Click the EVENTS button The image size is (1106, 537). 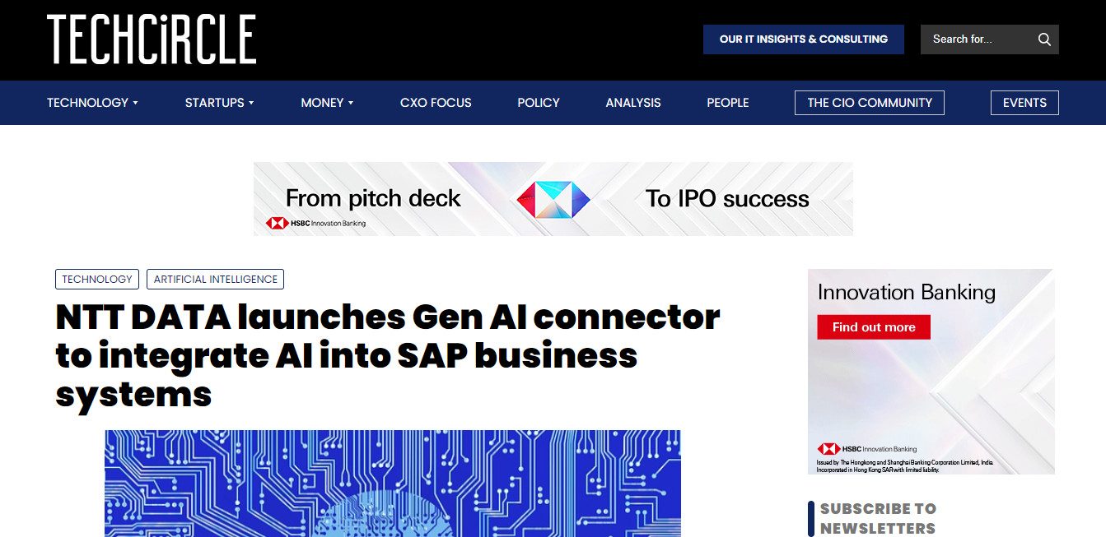click(x=1024, y=102)
